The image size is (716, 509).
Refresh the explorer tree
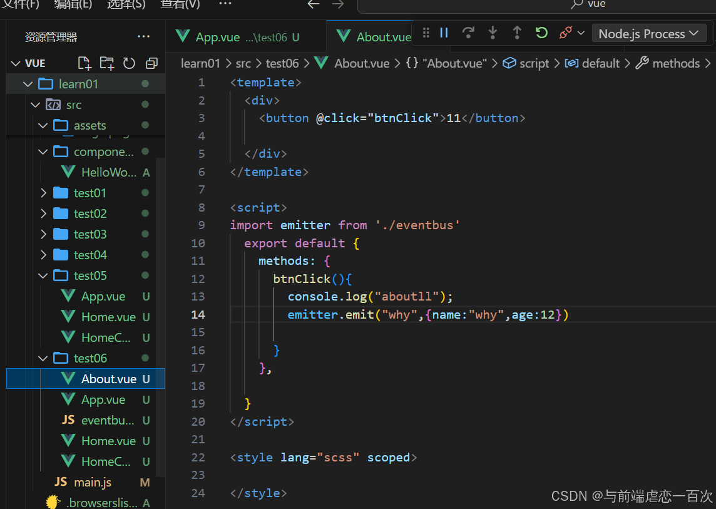click(129, 63)
